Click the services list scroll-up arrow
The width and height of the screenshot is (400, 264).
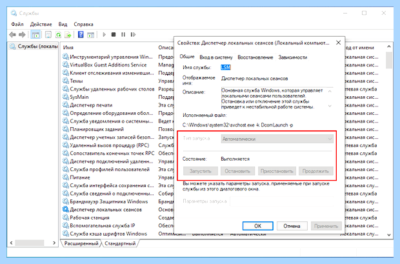point(389,46)
